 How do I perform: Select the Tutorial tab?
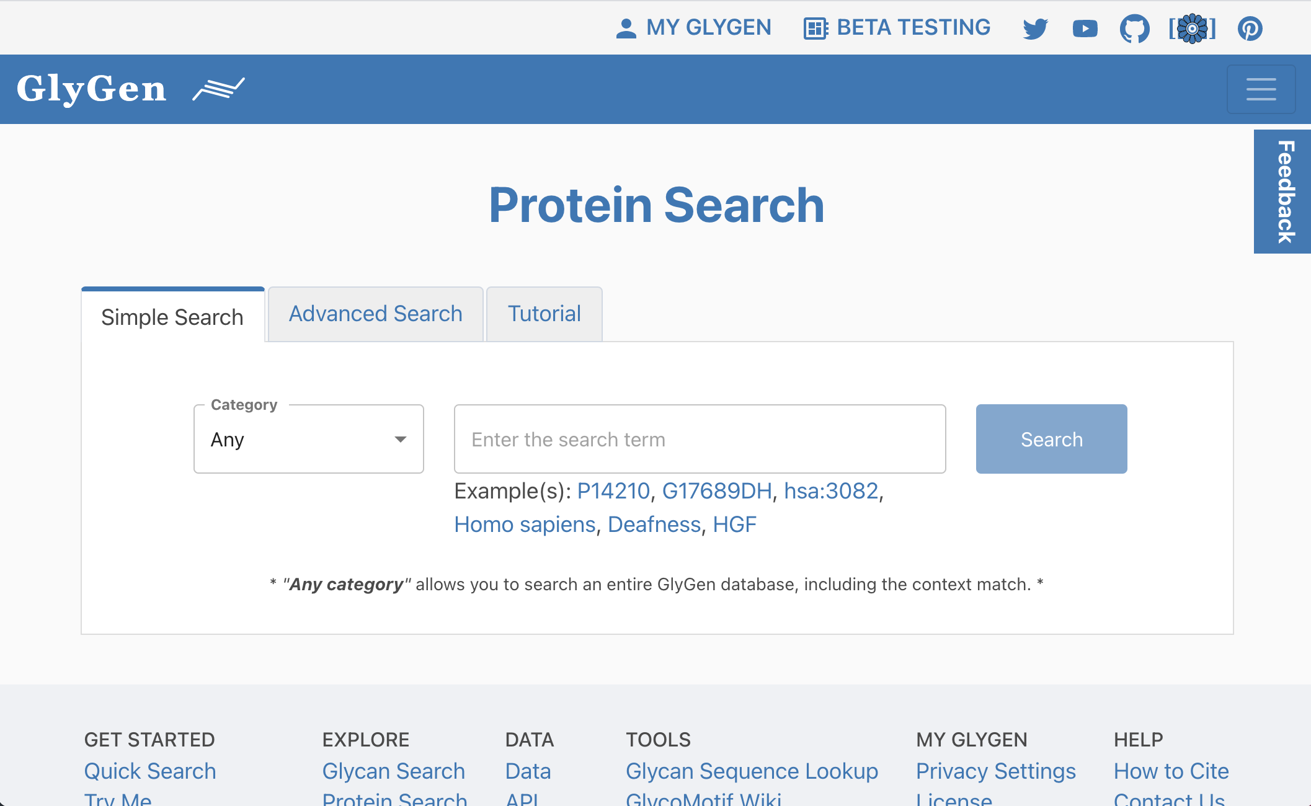point(544,314)
